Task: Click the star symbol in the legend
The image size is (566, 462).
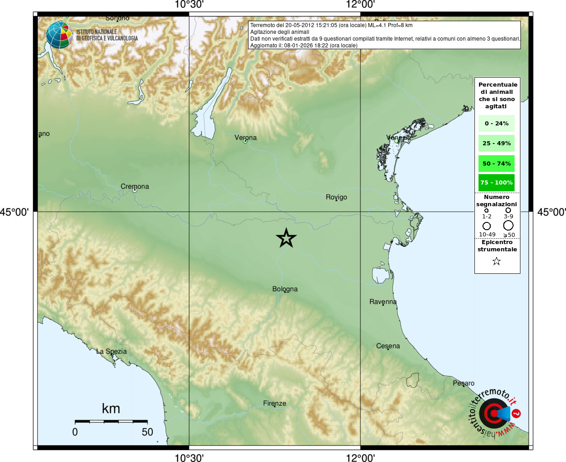Action: [497, 261]
